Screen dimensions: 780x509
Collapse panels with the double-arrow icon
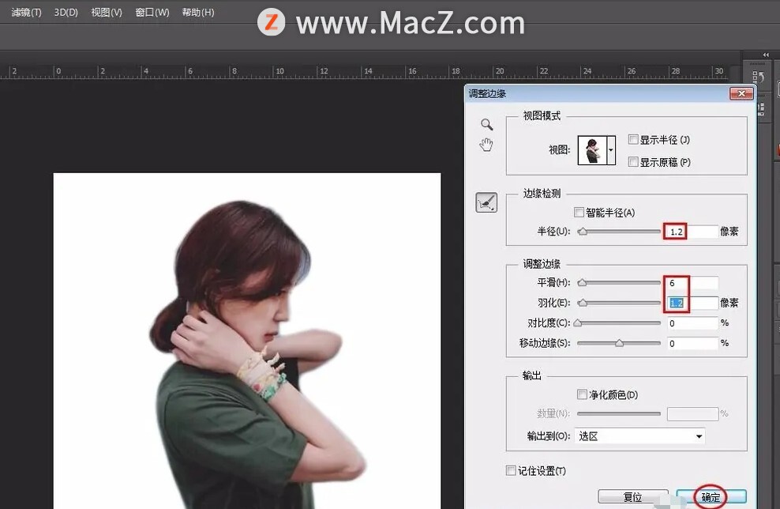click(x=764, y=55)
